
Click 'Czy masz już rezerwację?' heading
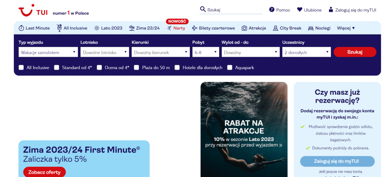pyautogui.click(x=337, y=96)
